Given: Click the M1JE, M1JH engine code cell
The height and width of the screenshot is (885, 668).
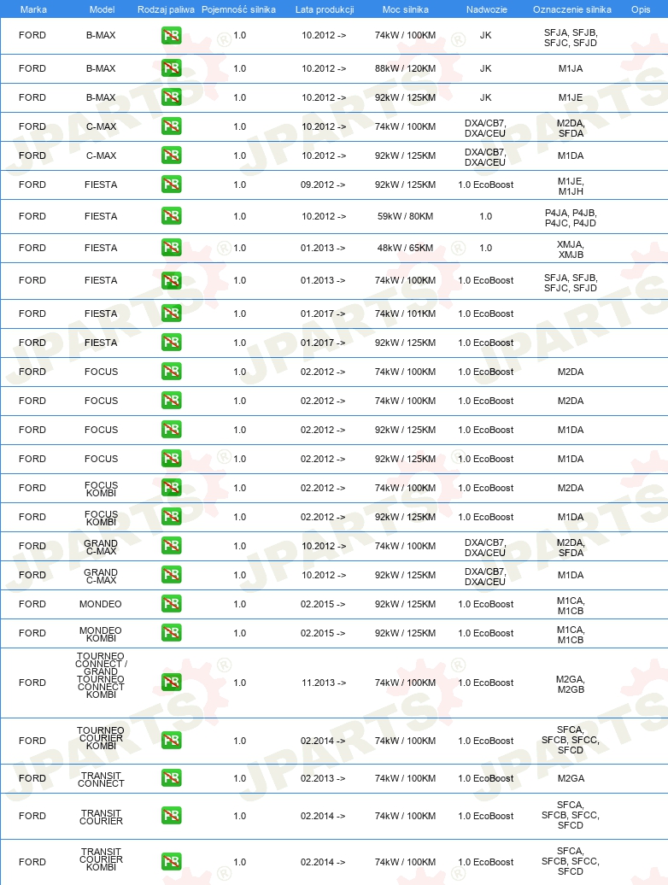Looking at the screenshot, I should [571, 186].
